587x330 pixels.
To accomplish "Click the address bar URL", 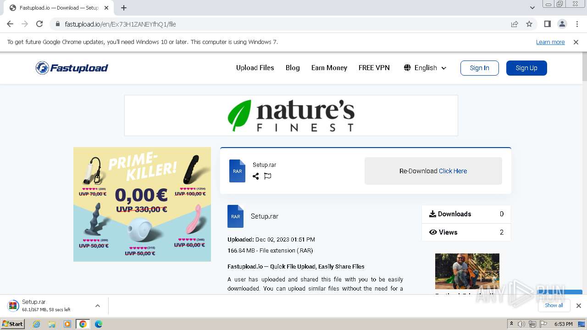I will [x=120, y=24].
